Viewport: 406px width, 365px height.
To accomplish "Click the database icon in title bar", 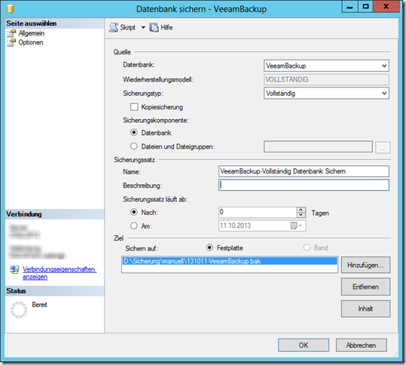I will (x=10, y=8).
